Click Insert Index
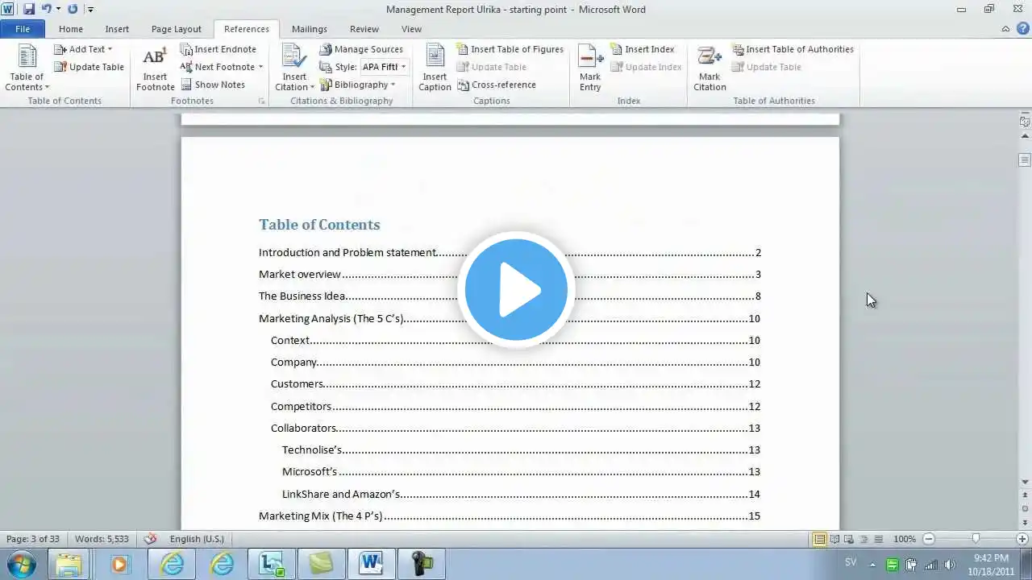This screenshot has height=580, width=1032. [x=642, y=49]
